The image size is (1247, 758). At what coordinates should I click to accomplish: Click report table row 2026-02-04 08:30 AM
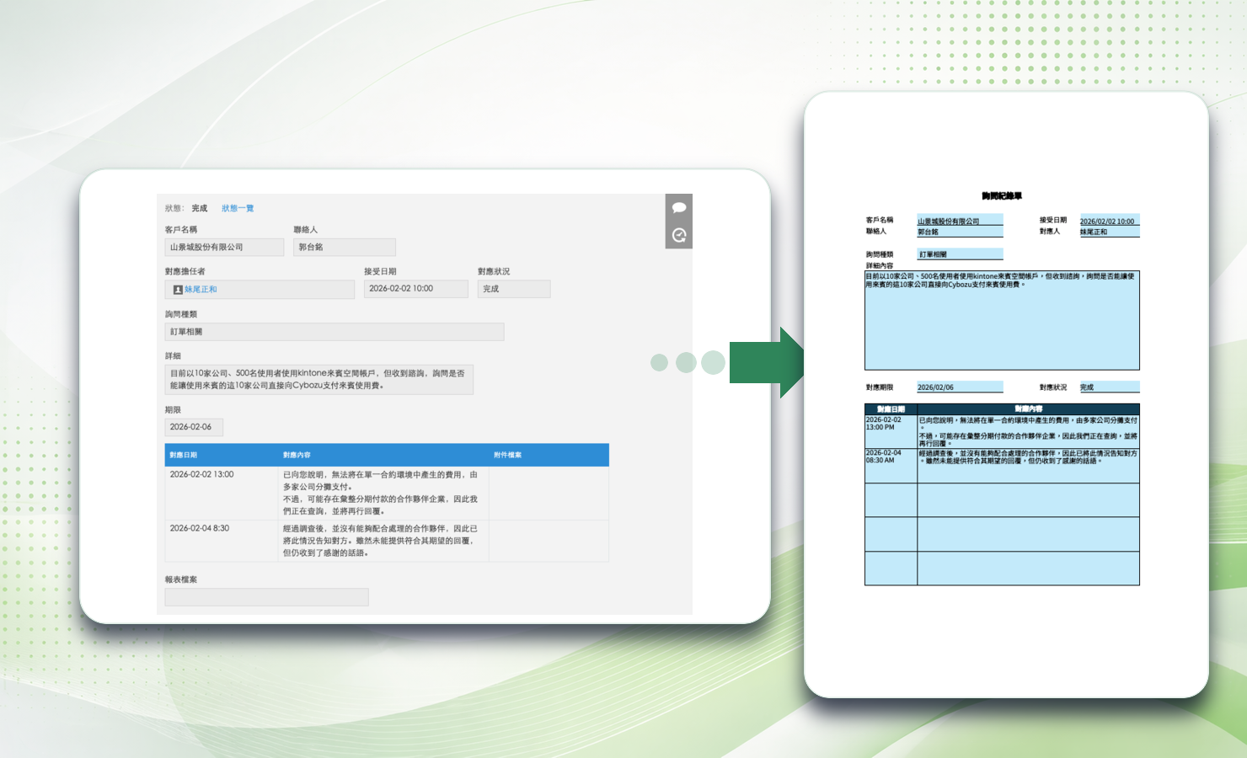[x=1002, y=465]
